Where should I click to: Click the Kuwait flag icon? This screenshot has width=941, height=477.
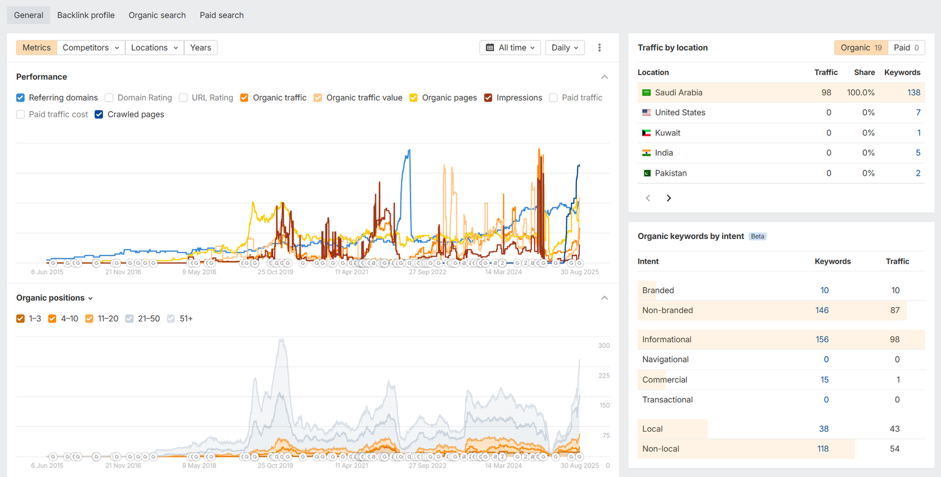click(x=646, y=133)
